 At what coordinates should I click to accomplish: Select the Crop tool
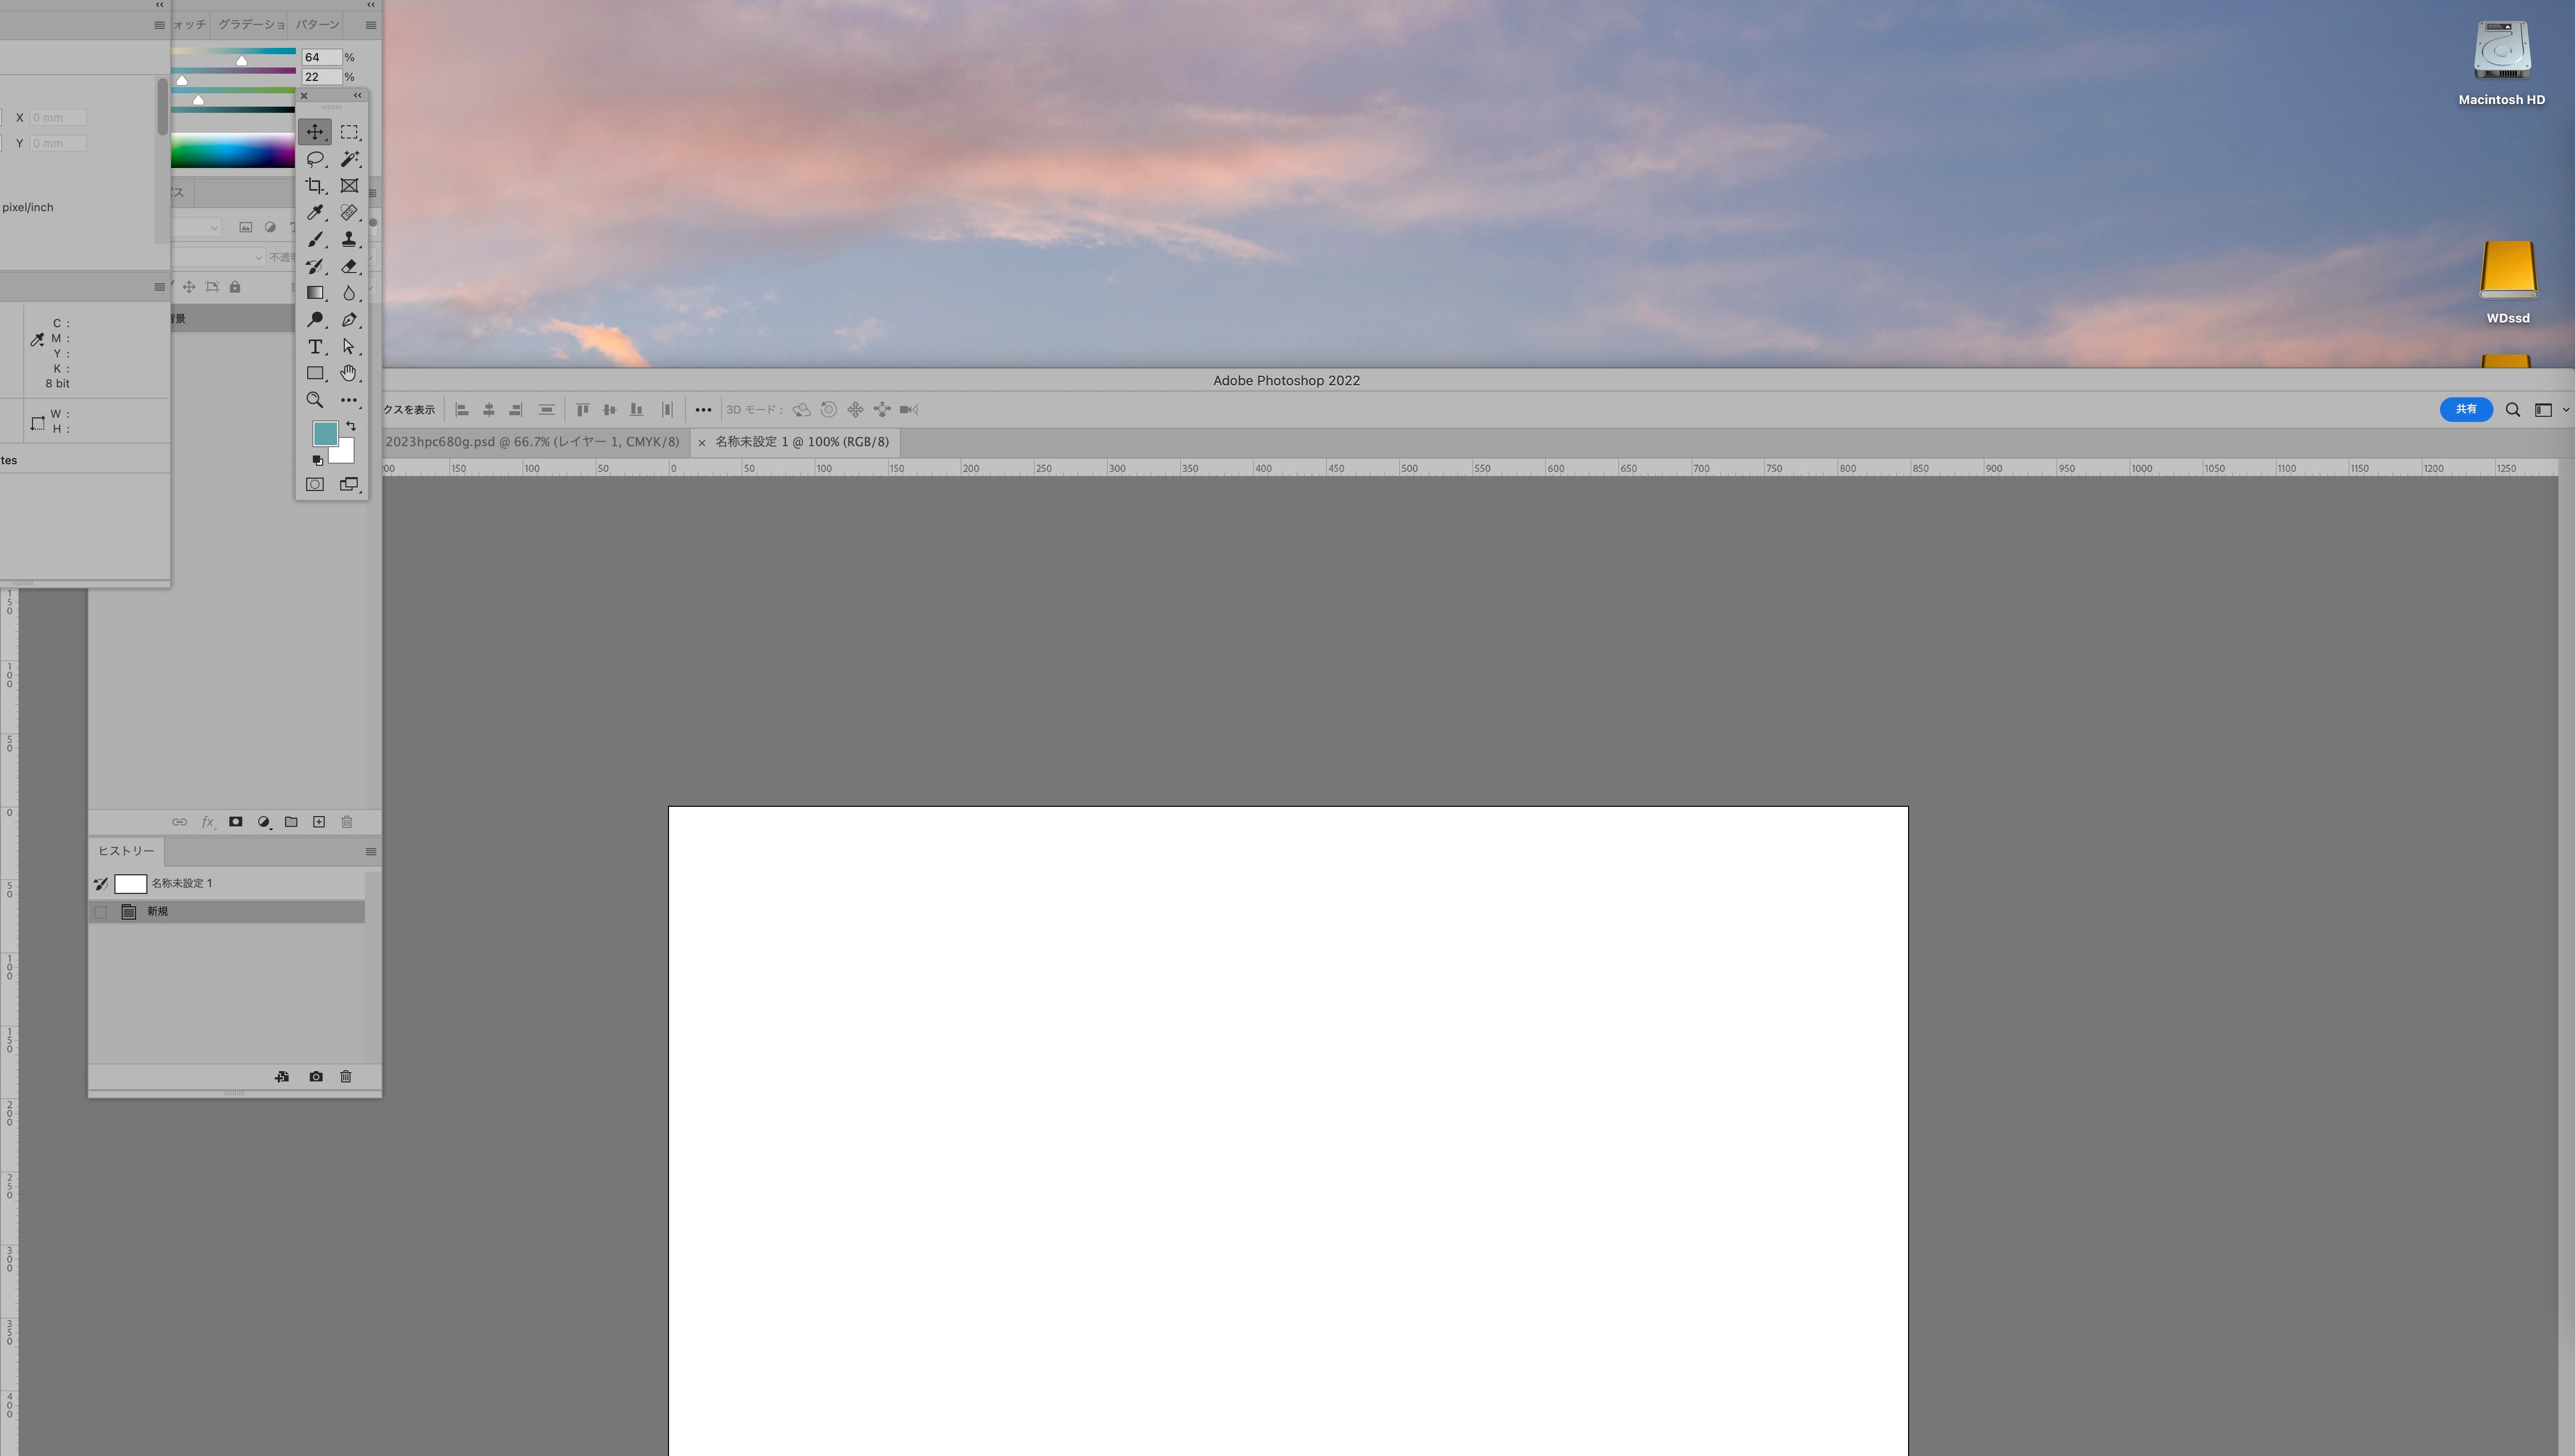pyautogui.click(x=315, y=186)
